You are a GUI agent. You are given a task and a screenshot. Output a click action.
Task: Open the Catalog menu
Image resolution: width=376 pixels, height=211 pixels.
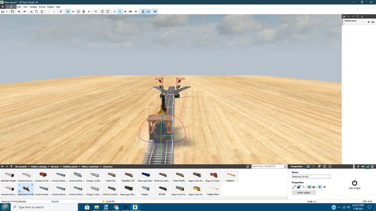coord(33,7)
